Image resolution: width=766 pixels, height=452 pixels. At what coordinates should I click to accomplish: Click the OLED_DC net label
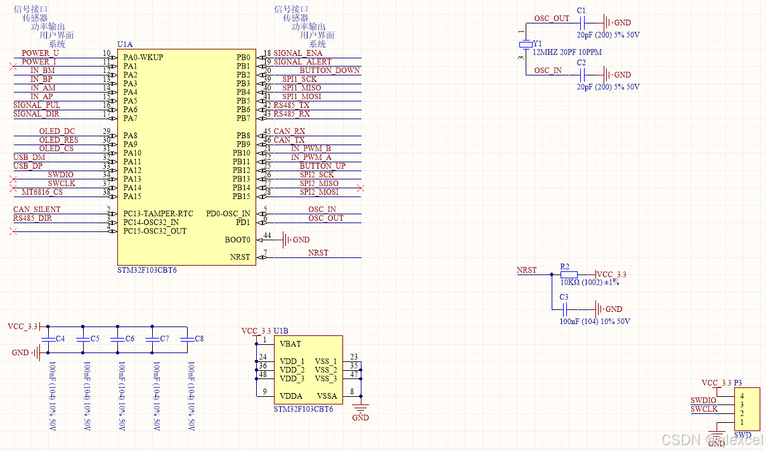tap(57, 131)
